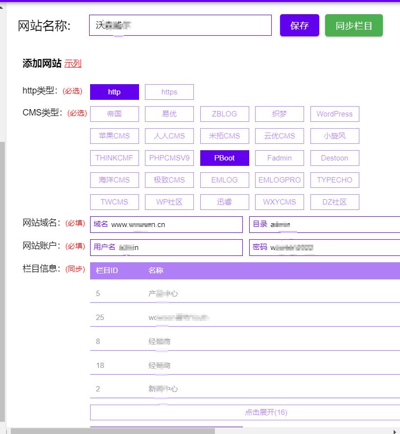Click the green 同步栏目 button

tap(353, 25)
